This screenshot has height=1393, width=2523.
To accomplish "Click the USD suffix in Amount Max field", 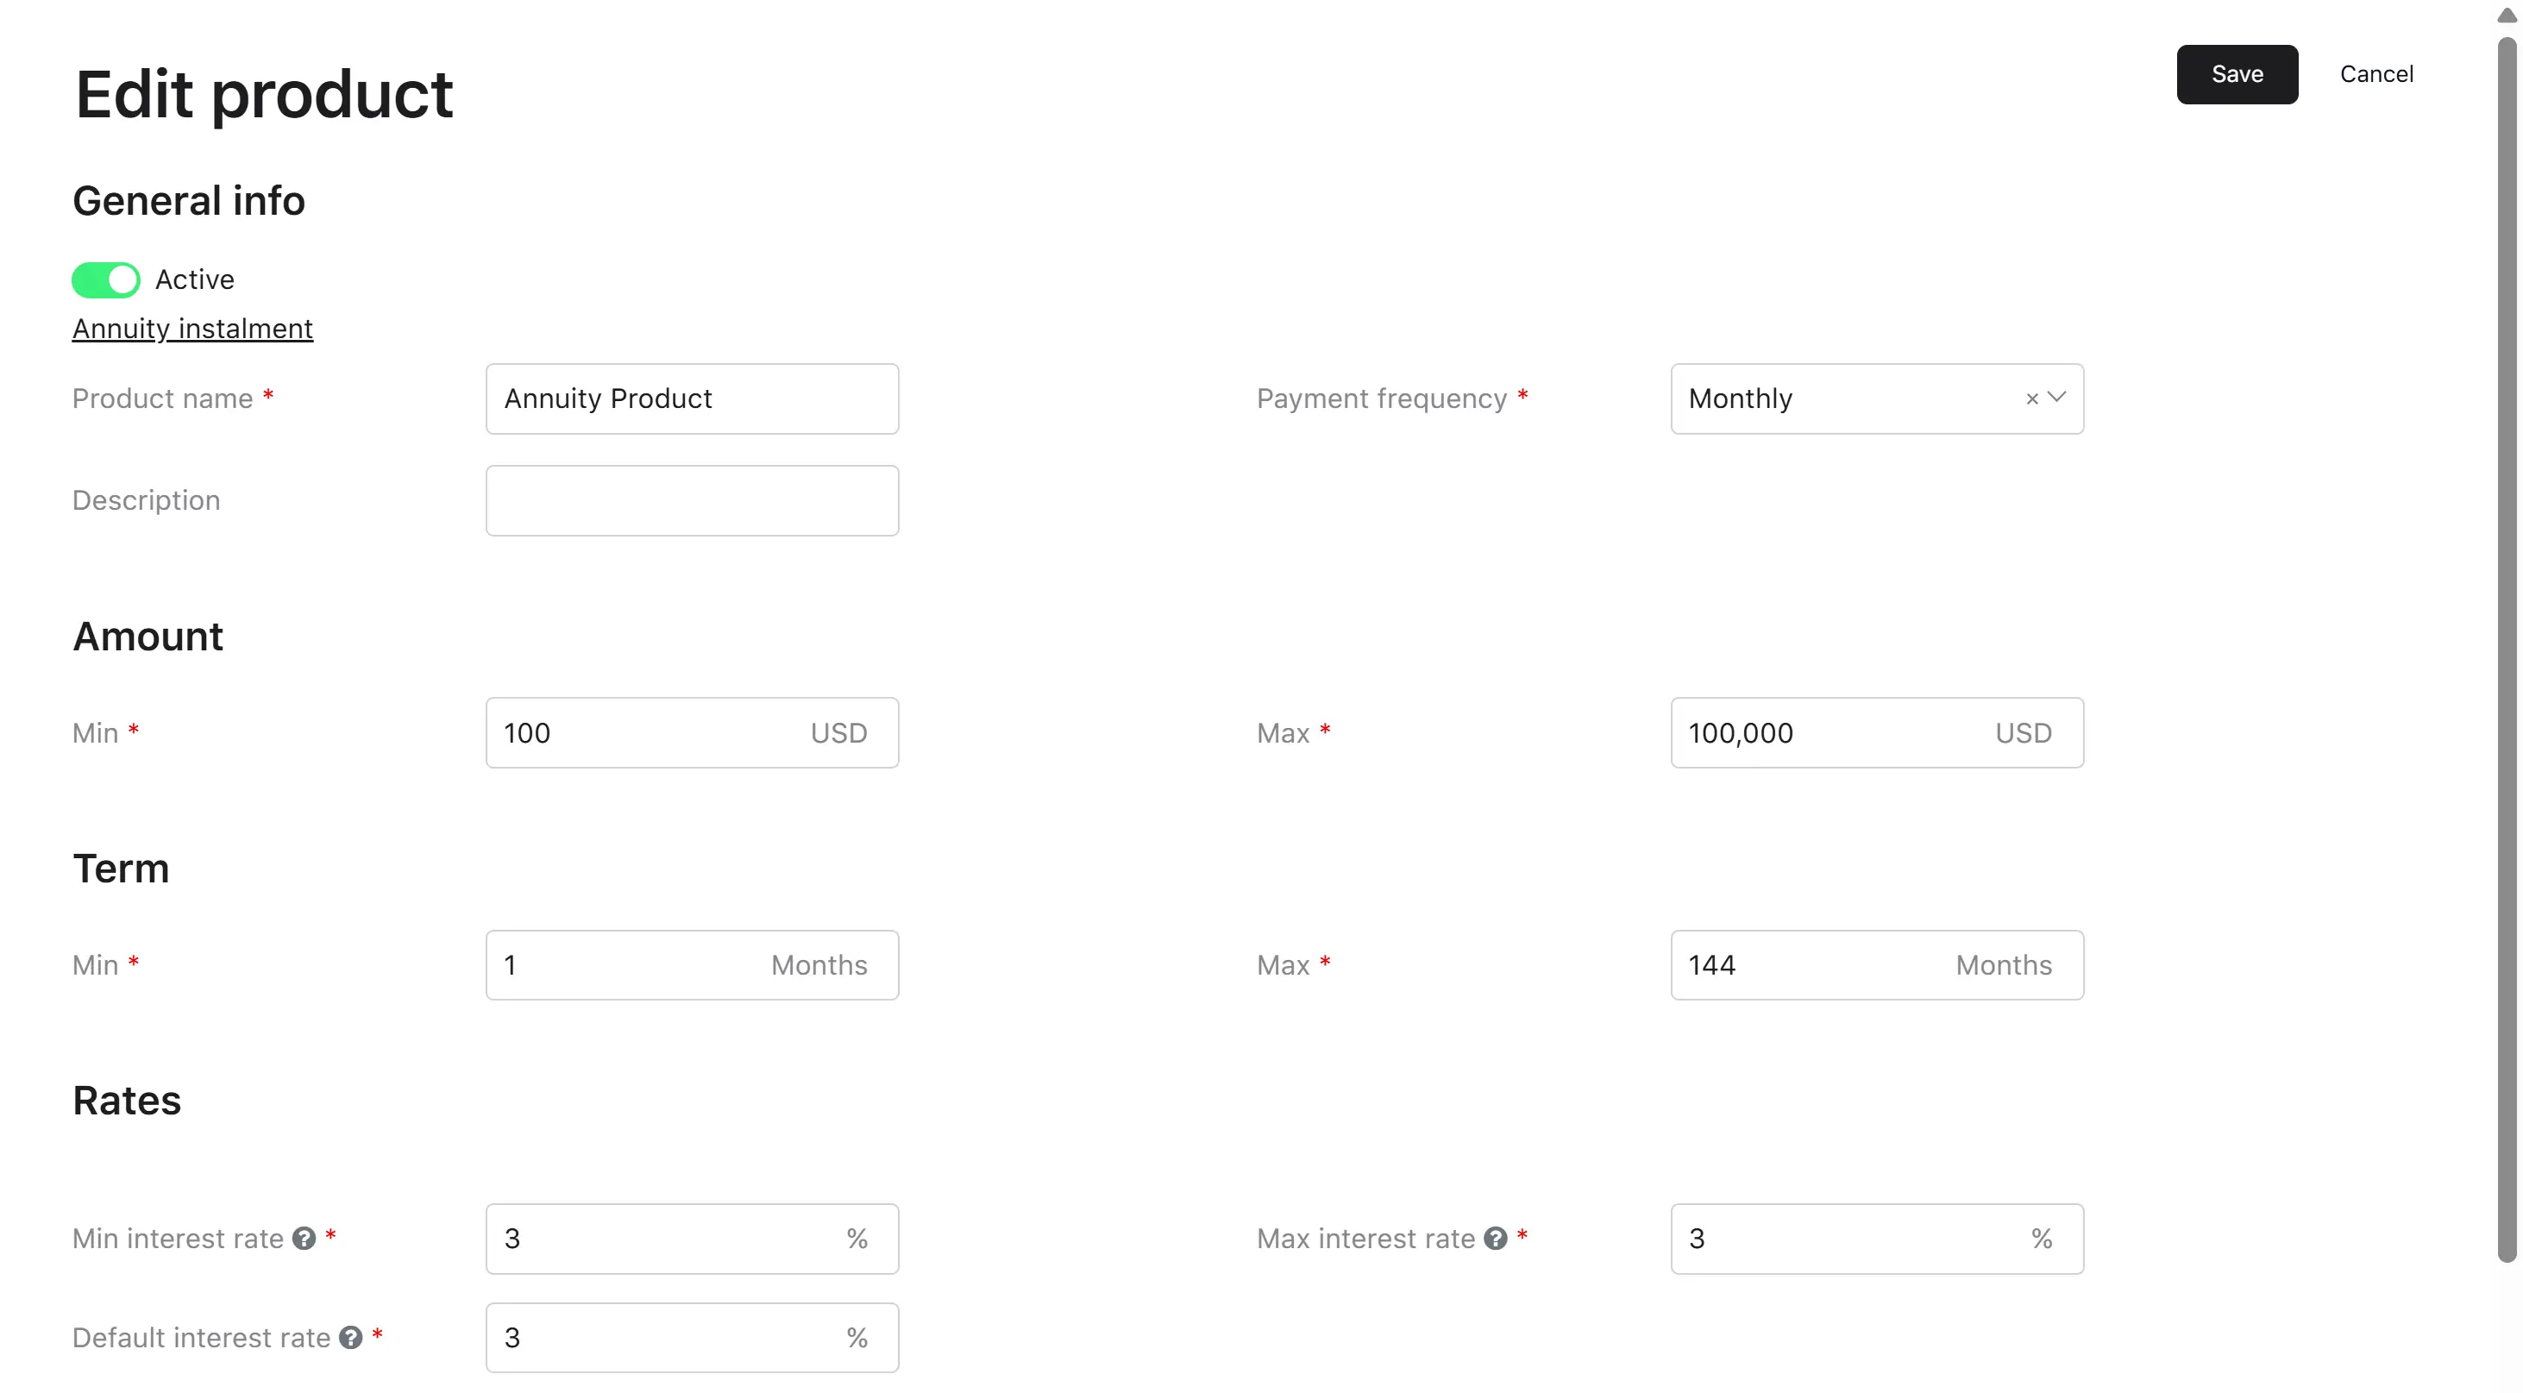I will (x=2024, y=734).
